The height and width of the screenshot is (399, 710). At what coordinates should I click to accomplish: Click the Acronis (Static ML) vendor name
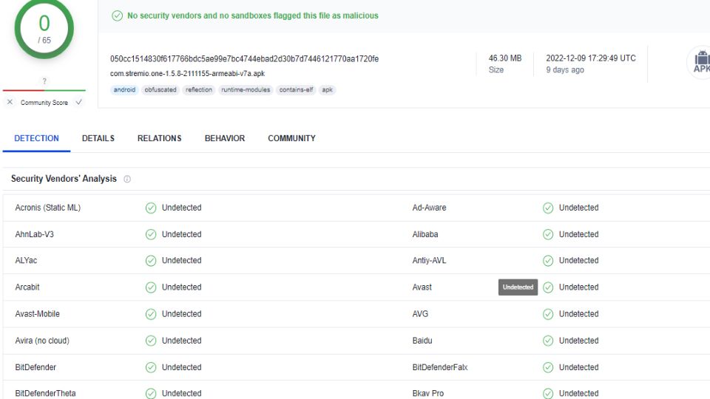48,208
